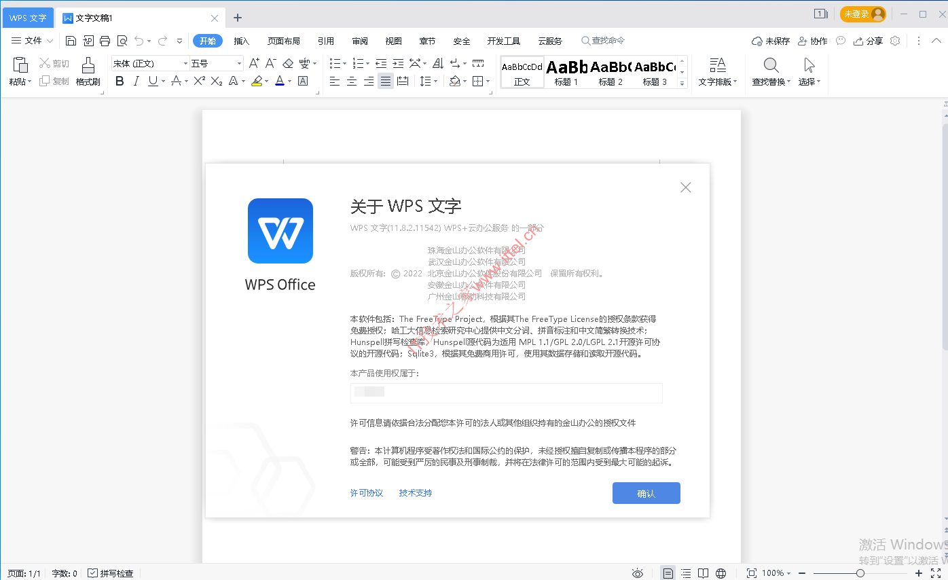This screenshot has width=948, height=580.
Task: Click the 未登录 login button
Action: tap(863, 14)
